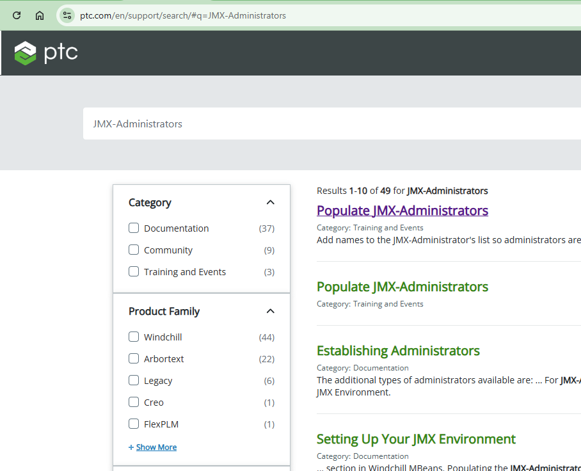Open first Populate JMX-Administrators result
The width and height of the screenshot is (581, 471).
(x=402, y=211)
